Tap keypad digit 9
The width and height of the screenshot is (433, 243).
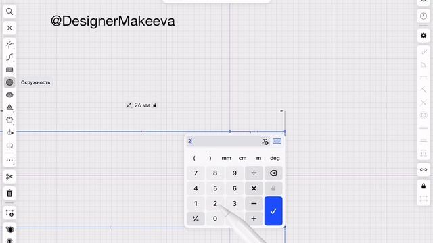(235, 173)
